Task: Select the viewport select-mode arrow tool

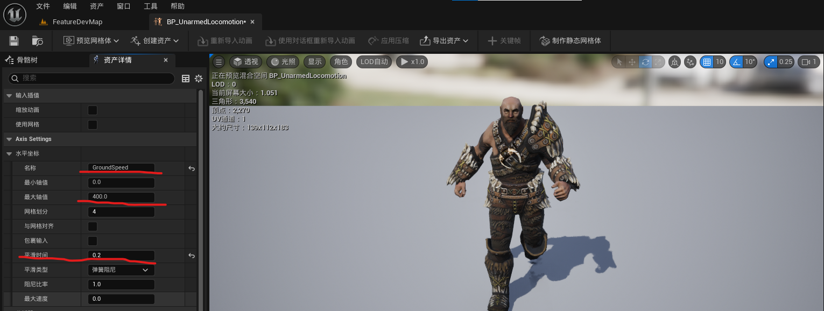Action: (619, 62)
